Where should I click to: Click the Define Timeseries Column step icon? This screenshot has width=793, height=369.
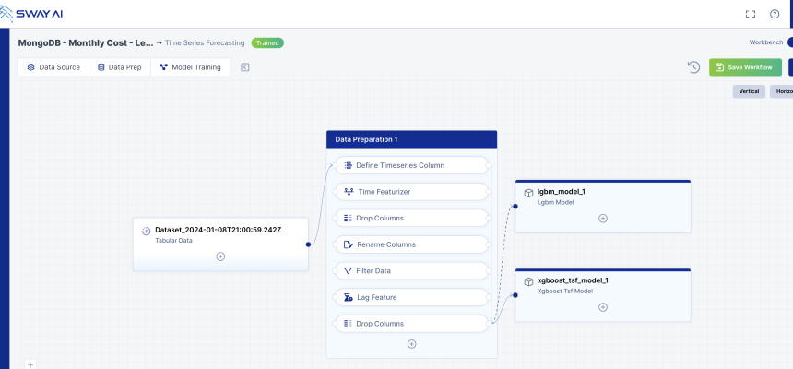348,165
